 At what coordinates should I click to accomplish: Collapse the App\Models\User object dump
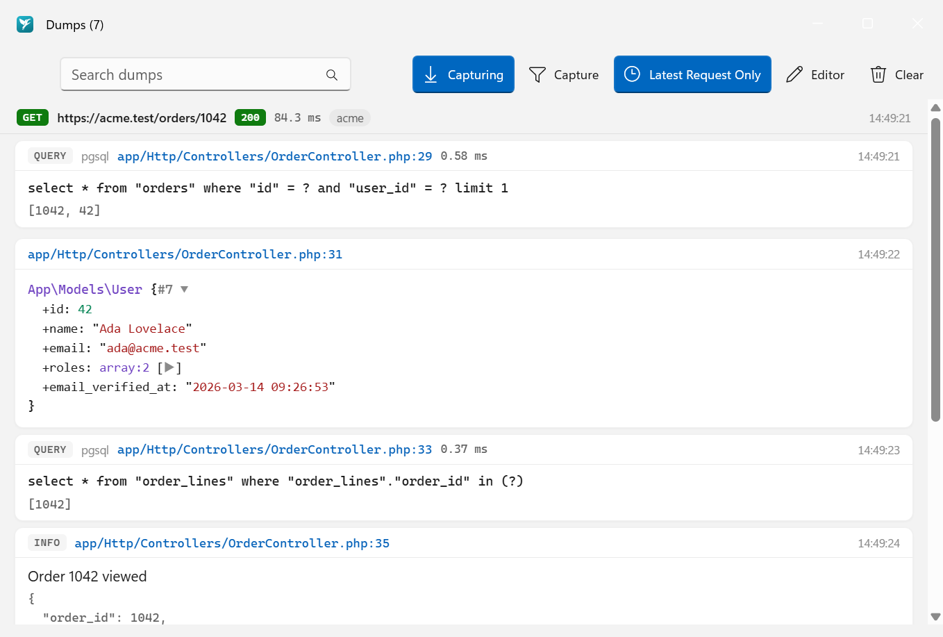pyautogui.click(x=184, y=290)
